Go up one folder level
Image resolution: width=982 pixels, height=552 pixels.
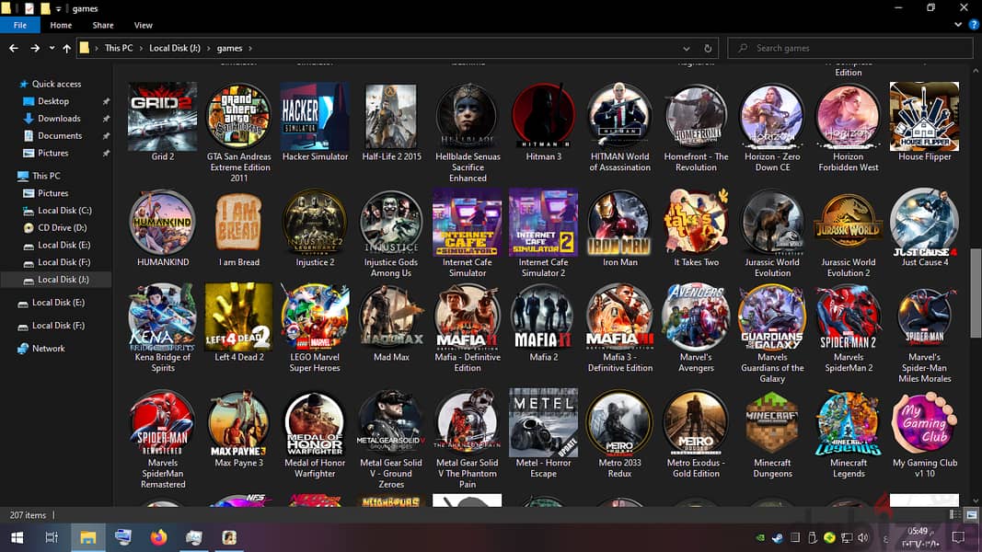click(x=67, y=48)
